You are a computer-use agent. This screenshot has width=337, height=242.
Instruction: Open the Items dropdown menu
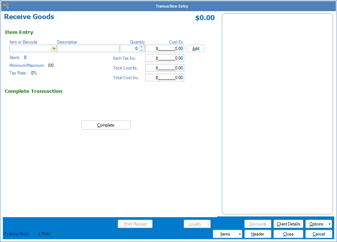[x=239, y=234]
